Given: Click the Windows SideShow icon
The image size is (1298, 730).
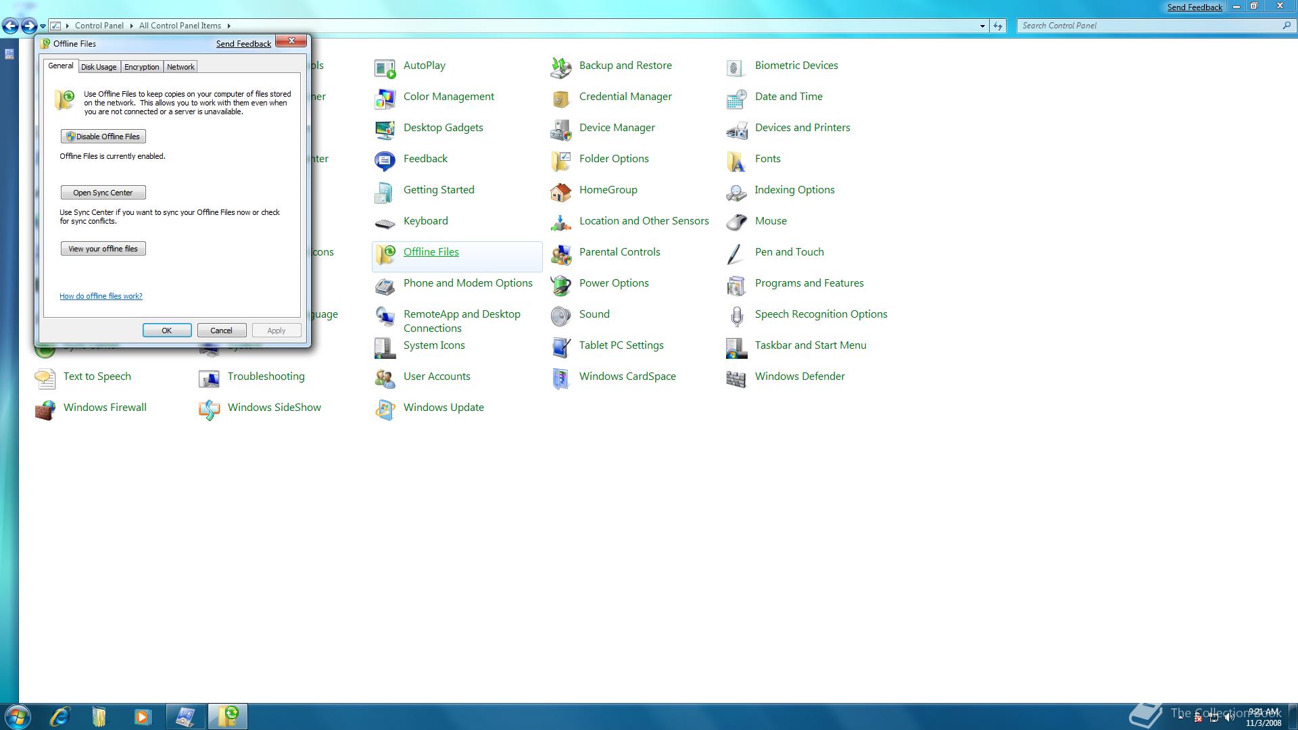Looking at the screenshot, I should point(209,409).
